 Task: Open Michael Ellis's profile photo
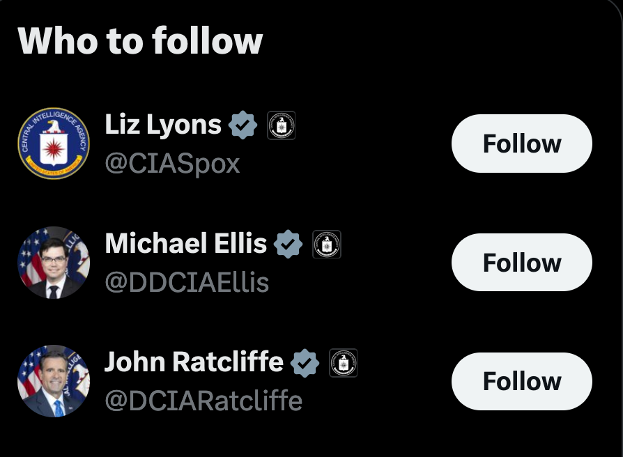pyautogui.click(x=54, y=263)
